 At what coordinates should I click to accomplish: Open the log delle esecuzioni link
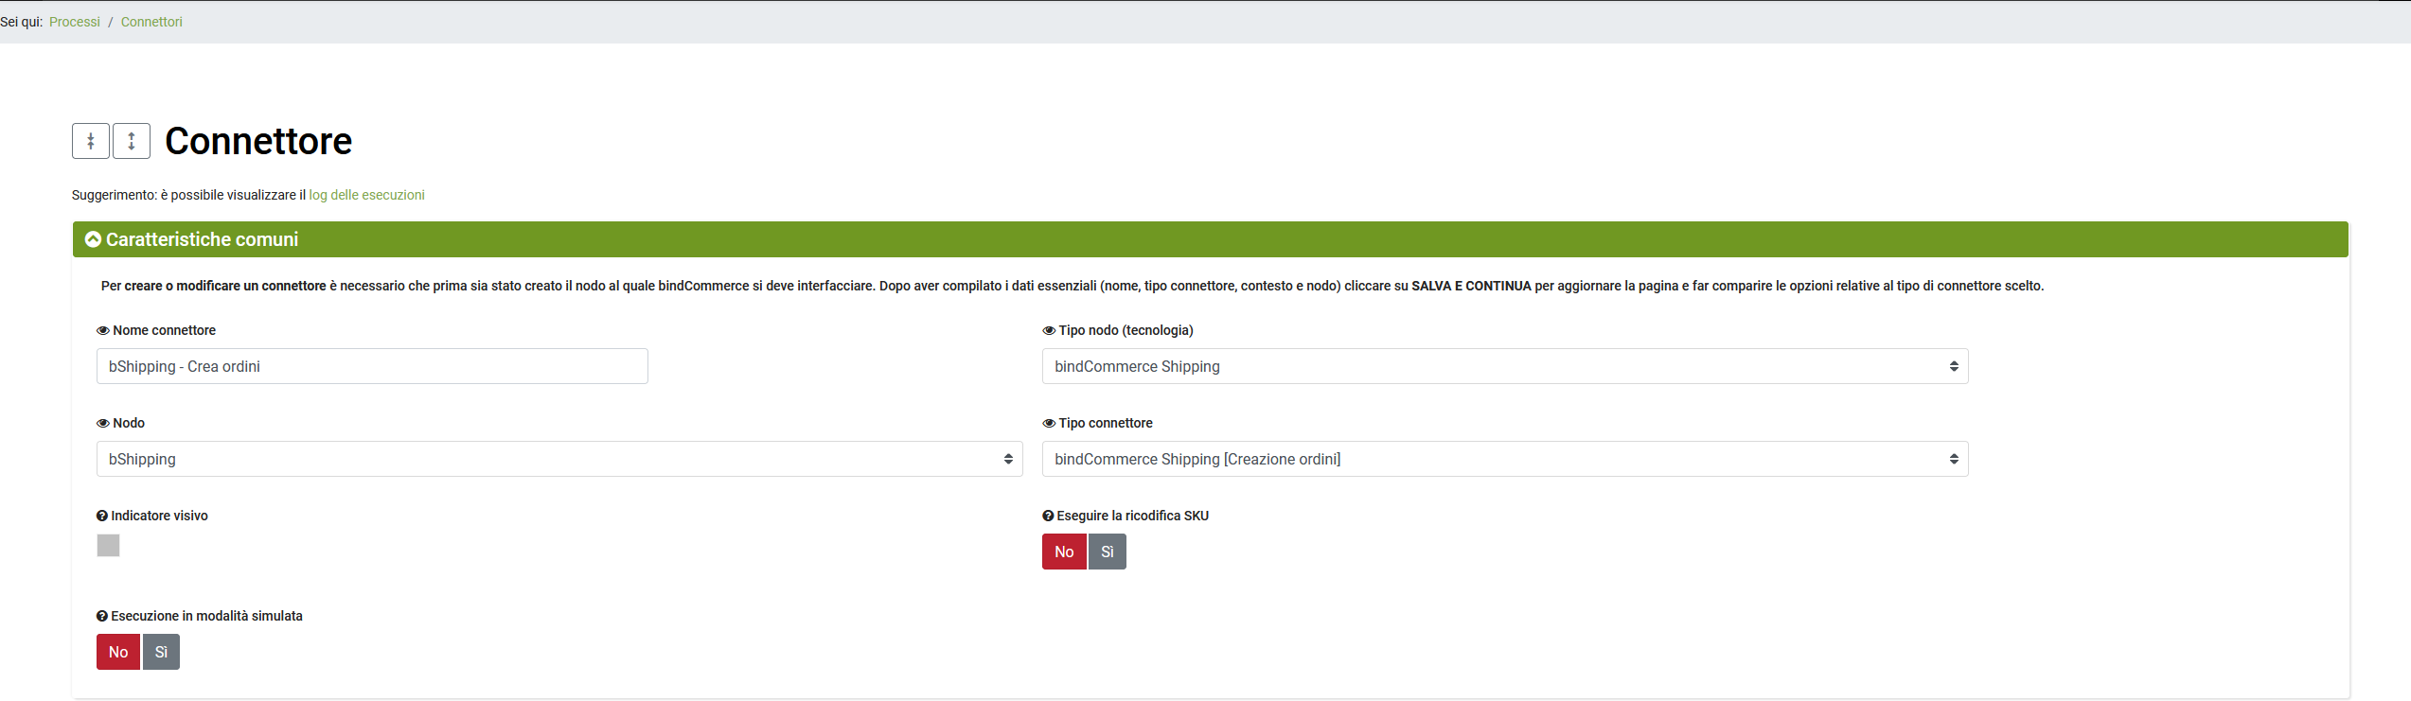(366, 195)
